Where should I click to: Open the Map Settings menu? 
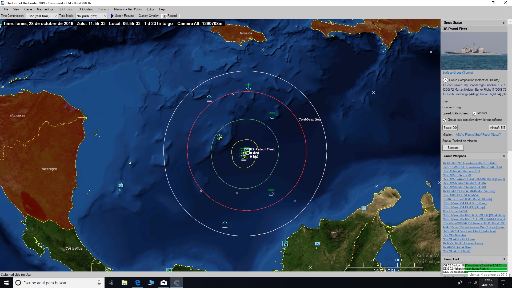tap(45, 9)
